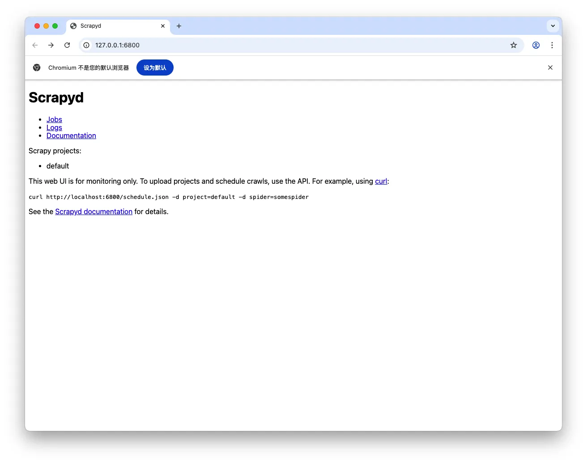
Task: Reload the Scrapyd page
Action: click(67, 45)
